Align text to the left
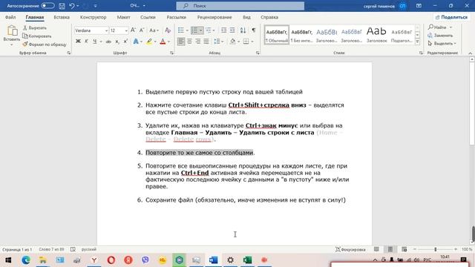Image resolution: width=475 pixels, height=267 pixels. (x=181, y=42)
